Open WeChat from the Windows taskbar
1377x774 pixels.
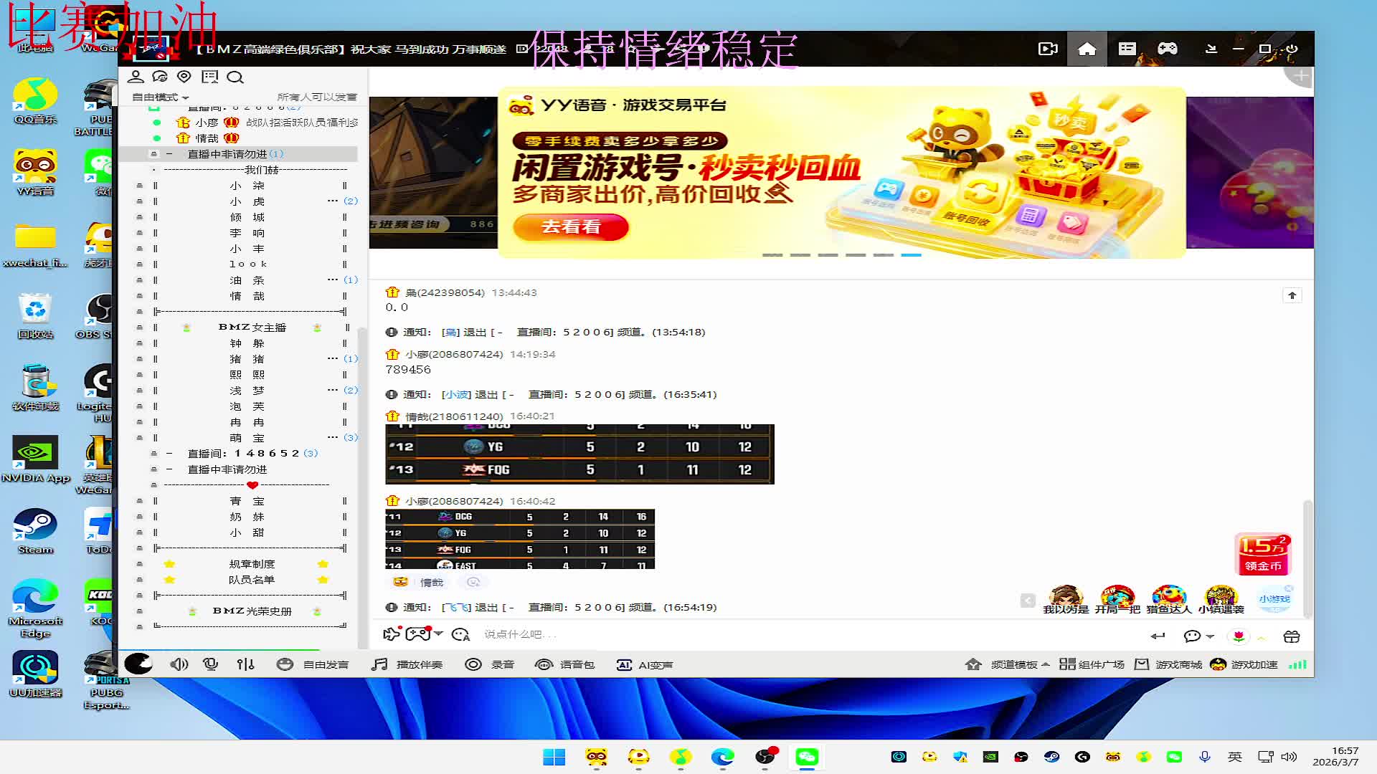coord(807,757)
